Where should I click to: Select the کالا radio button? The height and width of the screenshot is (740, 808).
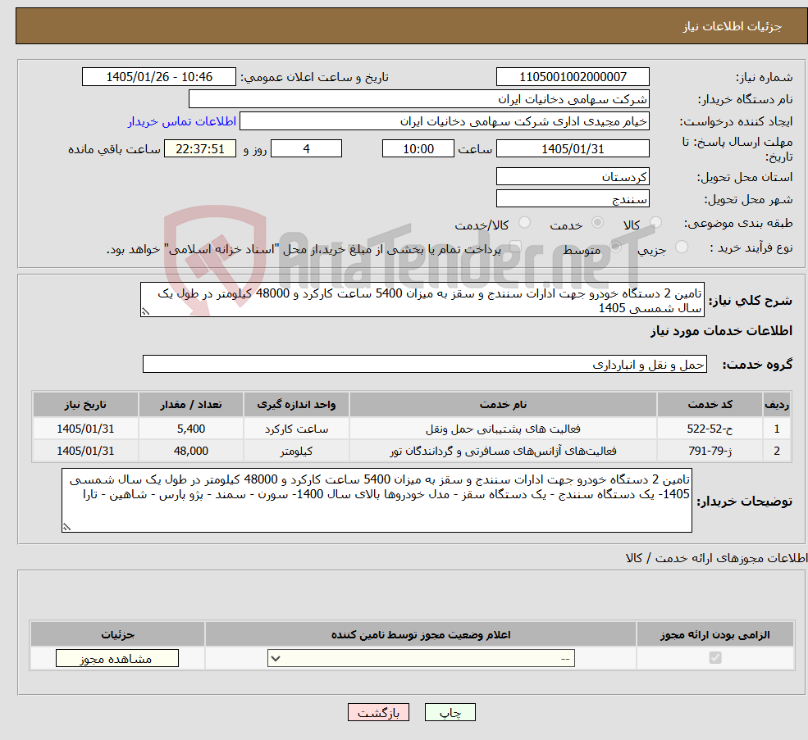pyautogui.click(x=655, y=222)
